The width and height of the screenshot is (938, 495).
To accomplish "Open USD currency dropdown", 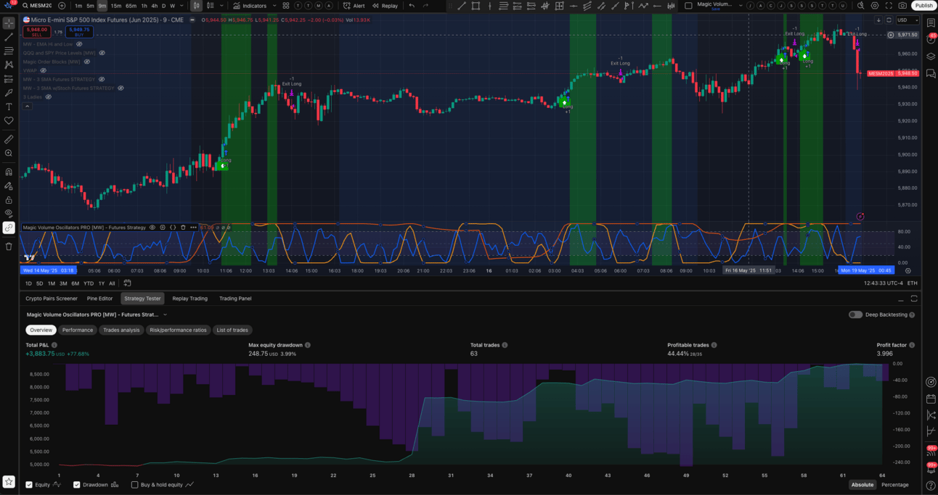I will point(907,20).
